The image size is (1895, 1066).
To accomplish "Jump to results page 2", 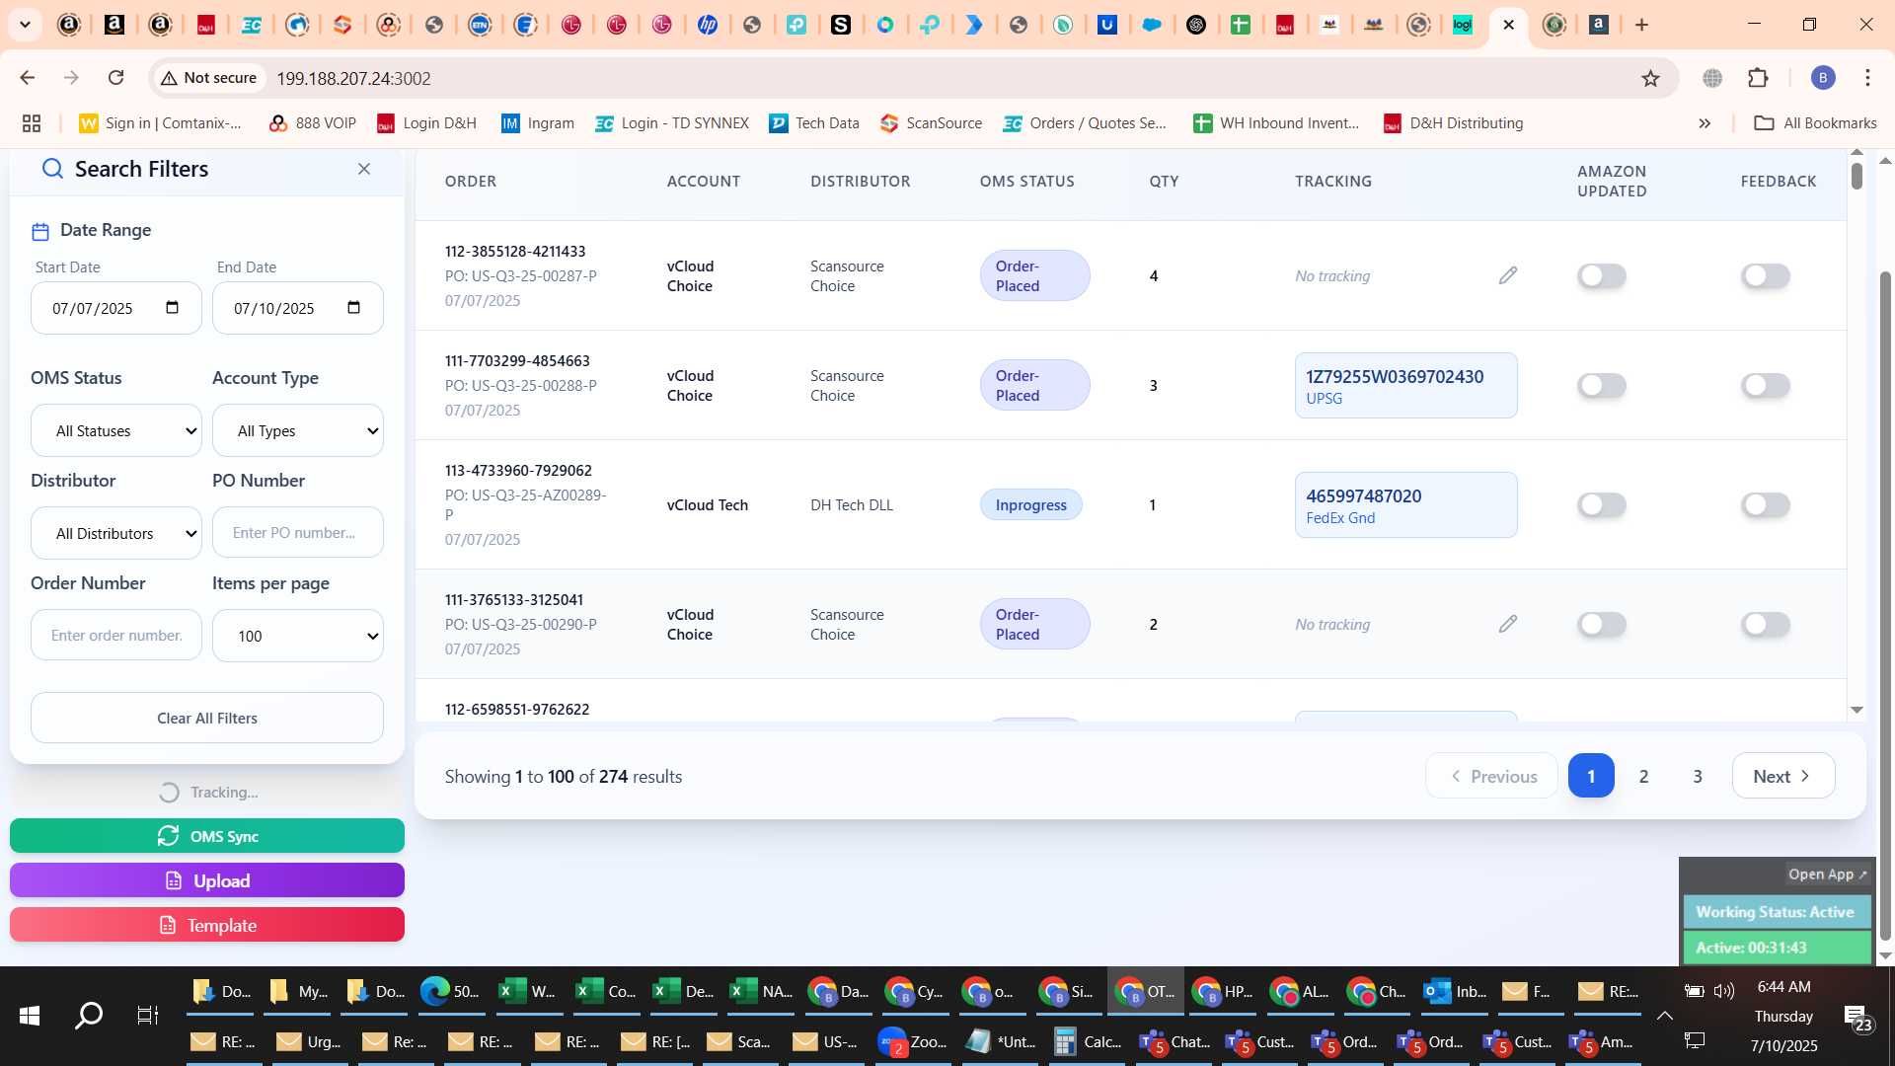I will (x=1643, y=776).
